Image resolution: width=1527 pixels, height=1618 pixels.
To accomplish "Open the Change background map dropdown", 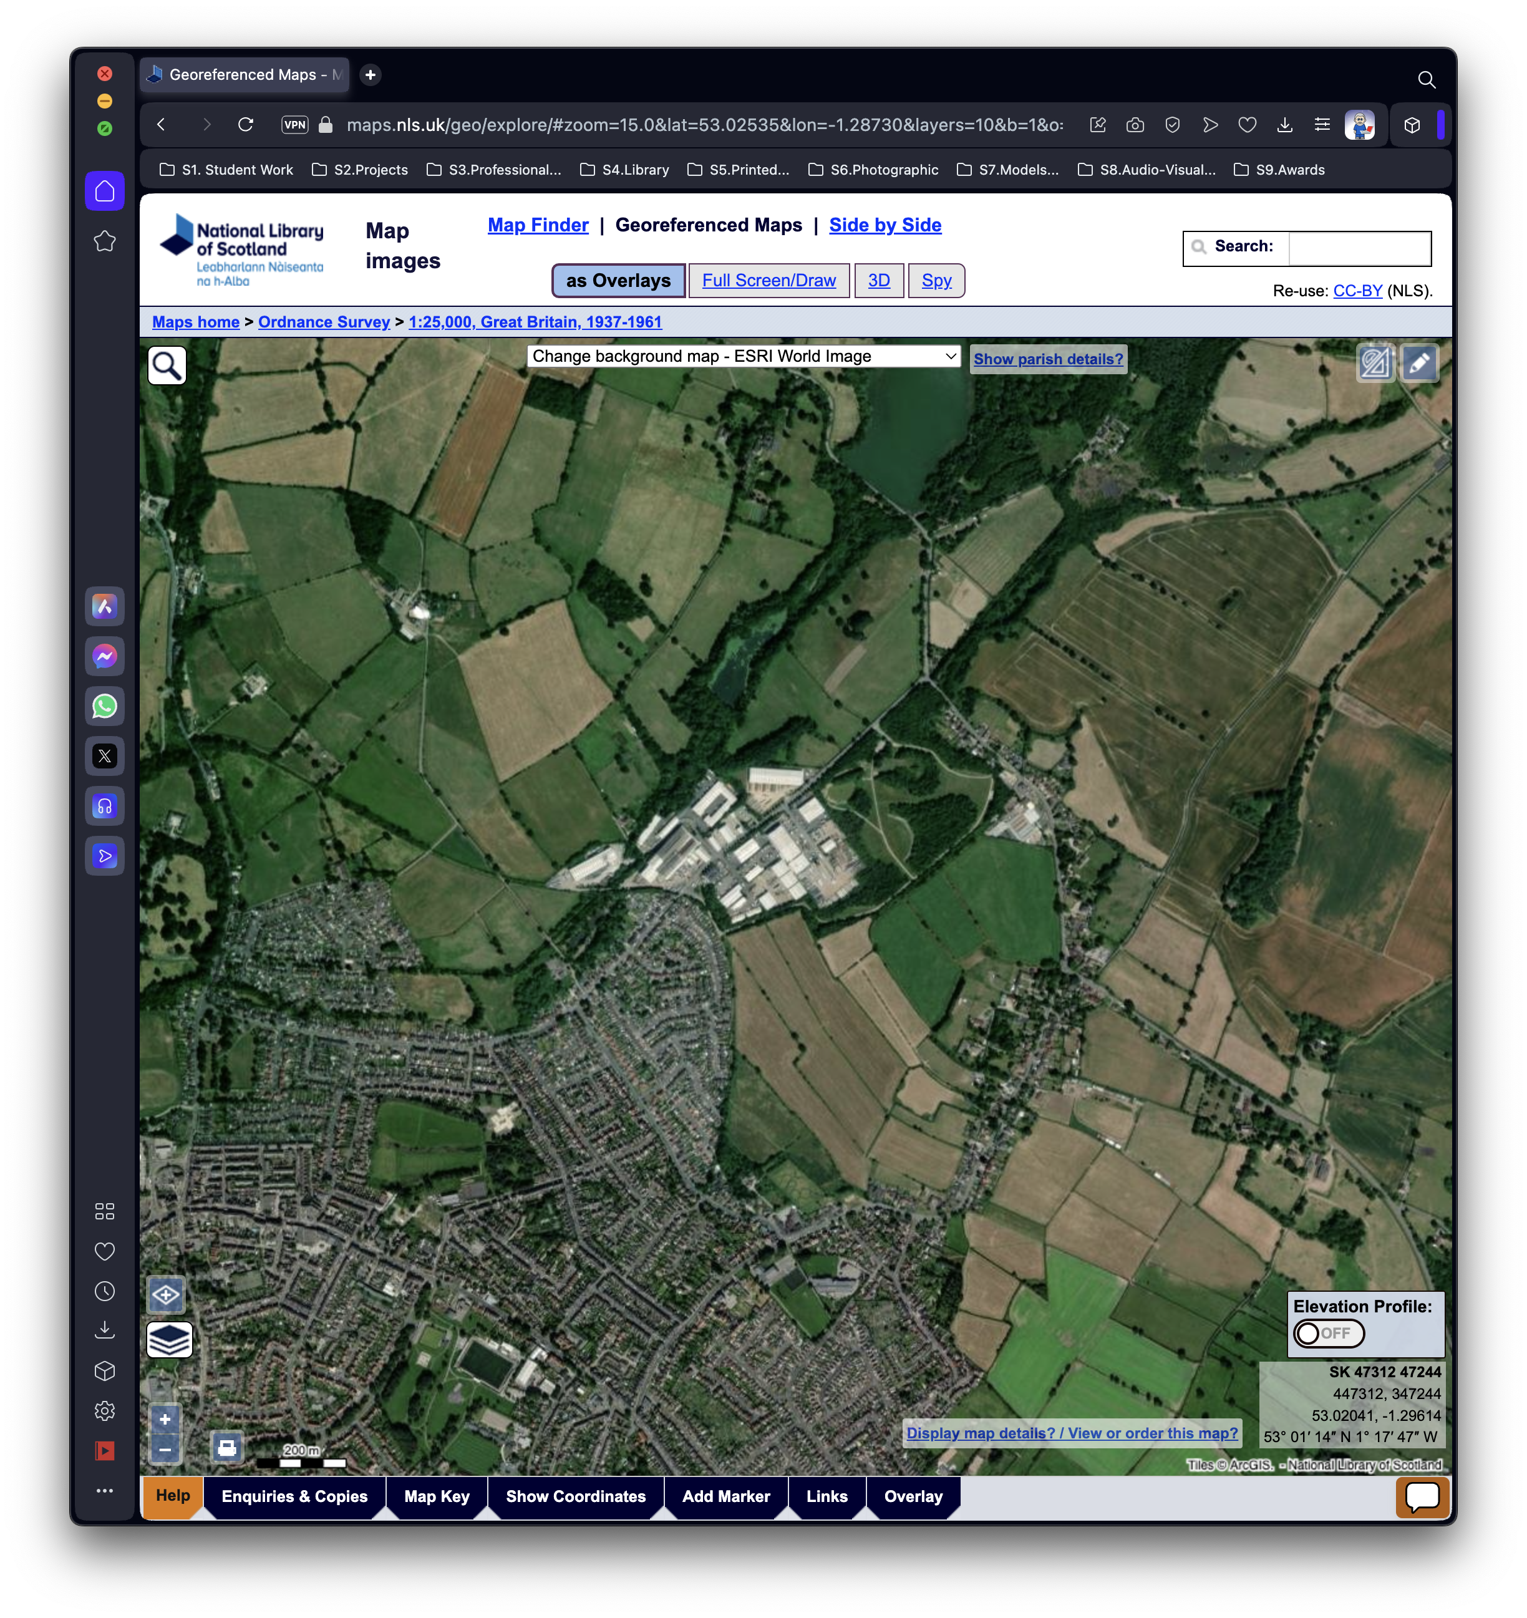I will click(743, 357).
